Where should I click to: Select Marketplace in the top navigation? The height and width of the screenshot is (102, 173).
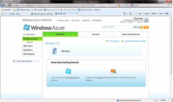click(97, 20)
